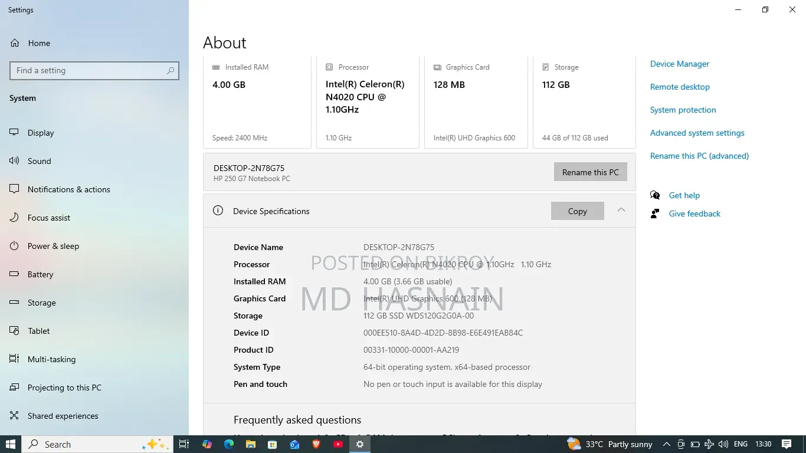Select the Storage icon in the sidebar
The width and height of the screenshot is (806, 453).
pyautogui.click(x=14, y=303)
